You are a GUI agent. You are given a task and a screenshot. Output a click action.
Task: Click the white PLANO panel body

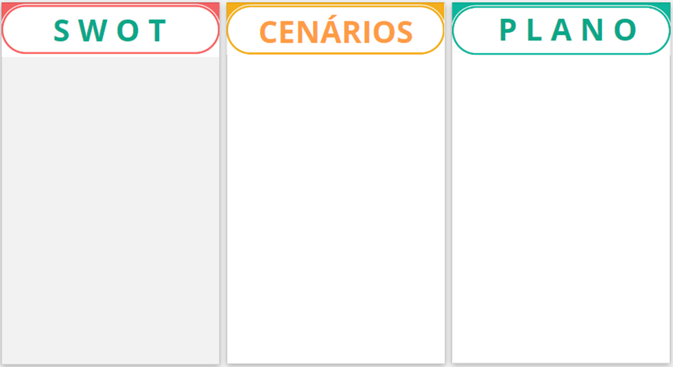[x=561, y=207]
